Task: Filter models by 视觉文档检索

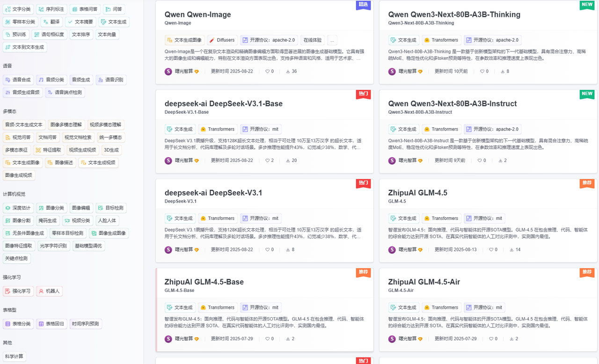Action: [x=78, y=138]
